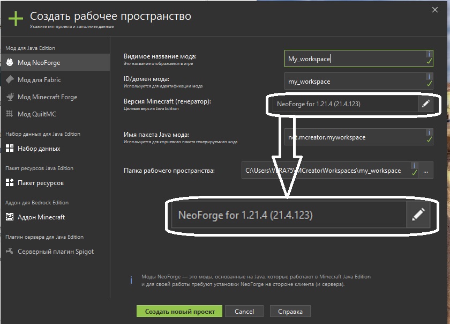Click the Cancel button

click(x=244, y=311)
